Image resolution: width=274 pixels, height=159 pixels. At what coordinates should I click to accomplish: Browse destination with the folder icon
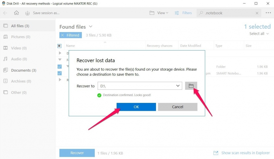coord(191,86)
